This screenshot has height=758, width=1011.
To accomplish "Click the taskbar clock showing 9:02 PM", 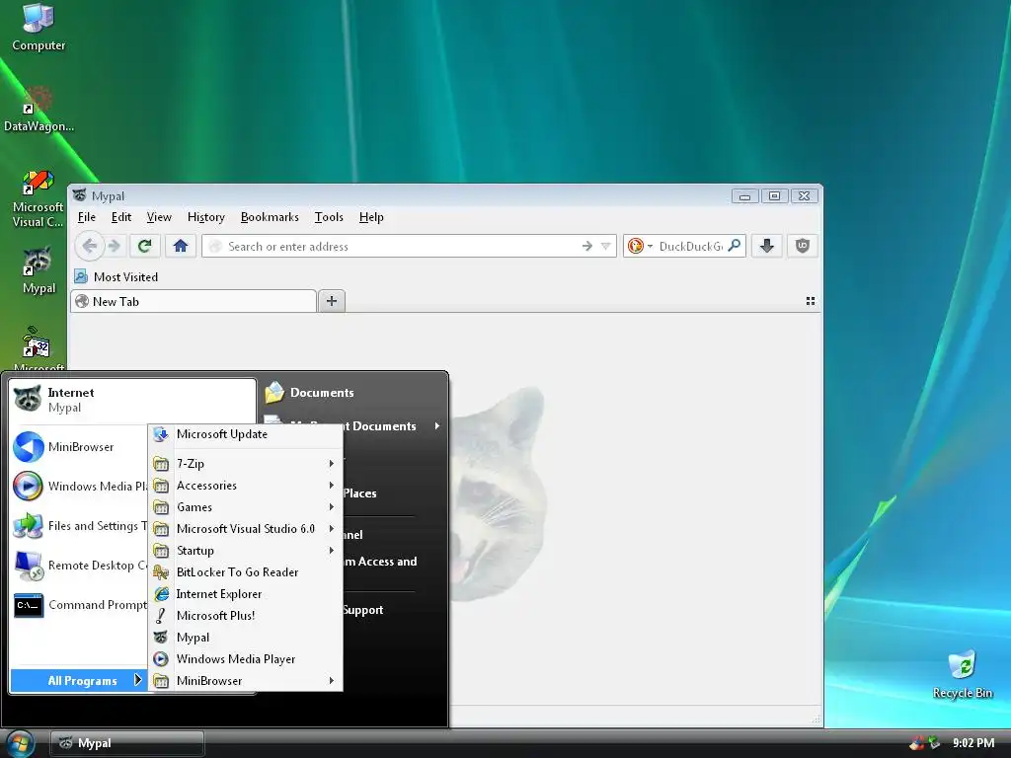I will click(x=973, y=743).
